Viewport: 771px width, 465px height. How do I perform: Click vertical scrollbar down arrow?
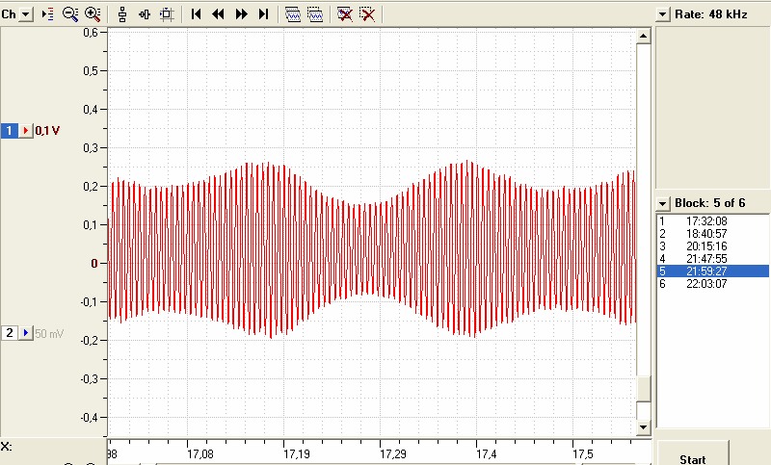(x=644, y=427)
